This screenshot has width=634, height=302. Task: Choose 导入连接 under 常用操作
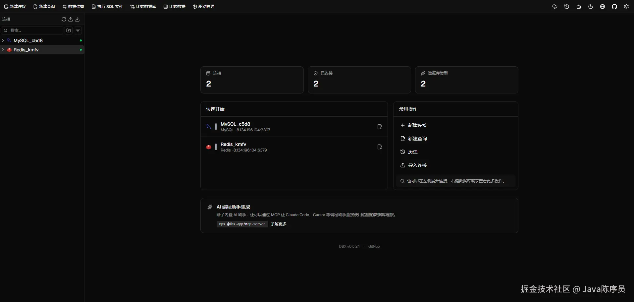[x=455, y=165]
